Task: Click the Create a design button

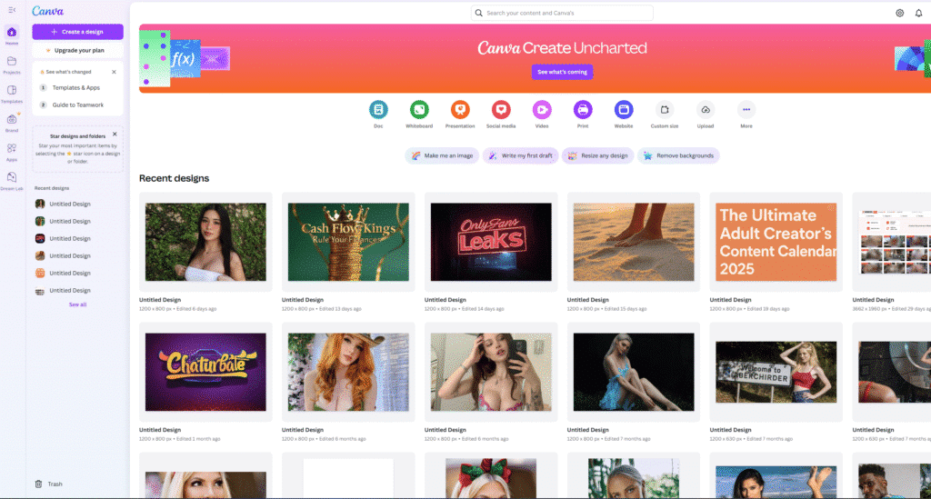Action: (77, 32)
